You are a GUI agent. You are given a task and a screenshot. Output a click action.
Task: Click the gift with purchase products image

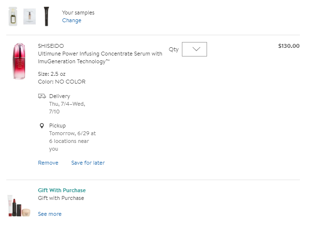[19, 206]
